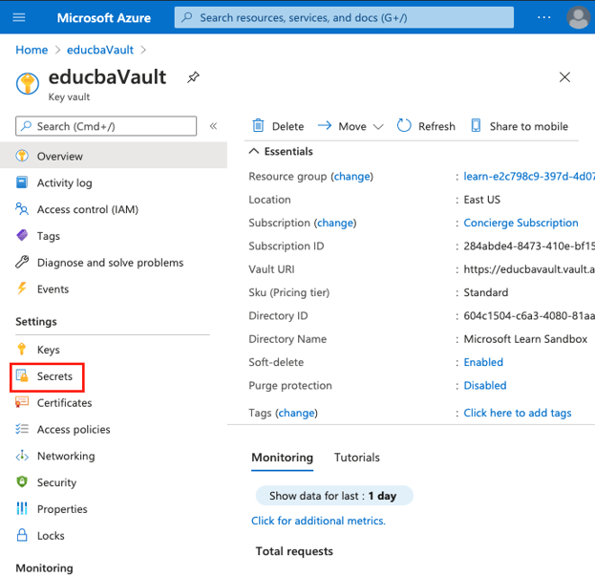Click Purge protection Disabled link

pos(485,385)
